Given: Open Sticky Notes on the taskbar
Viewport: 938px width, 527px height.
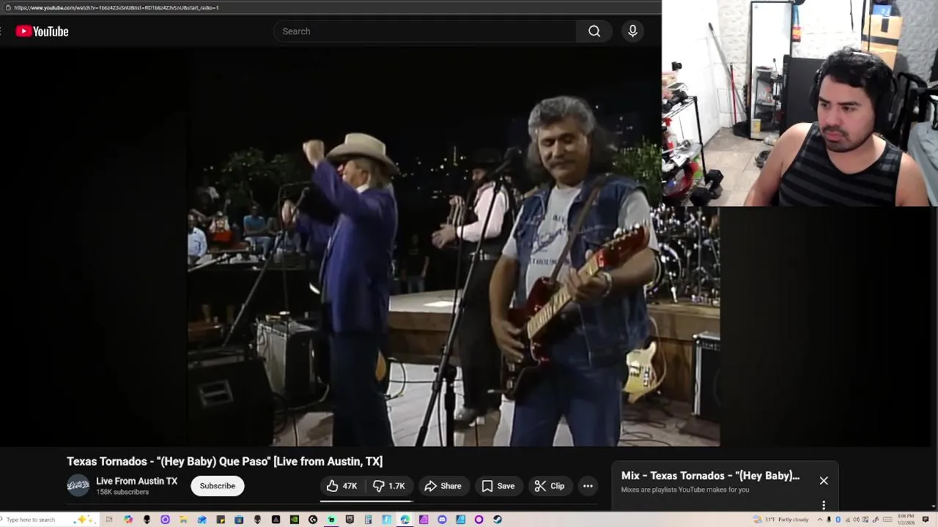Looking at the screenshot, I should click(221, 520).
